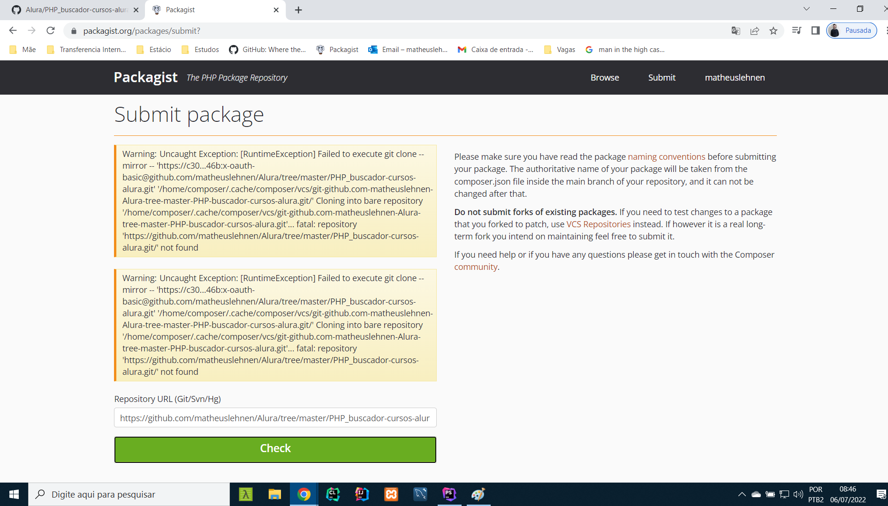Open the Caixa de entrada Gmail bookmark
The height and width of the screenshot is (506, 888).
point(496,50)
